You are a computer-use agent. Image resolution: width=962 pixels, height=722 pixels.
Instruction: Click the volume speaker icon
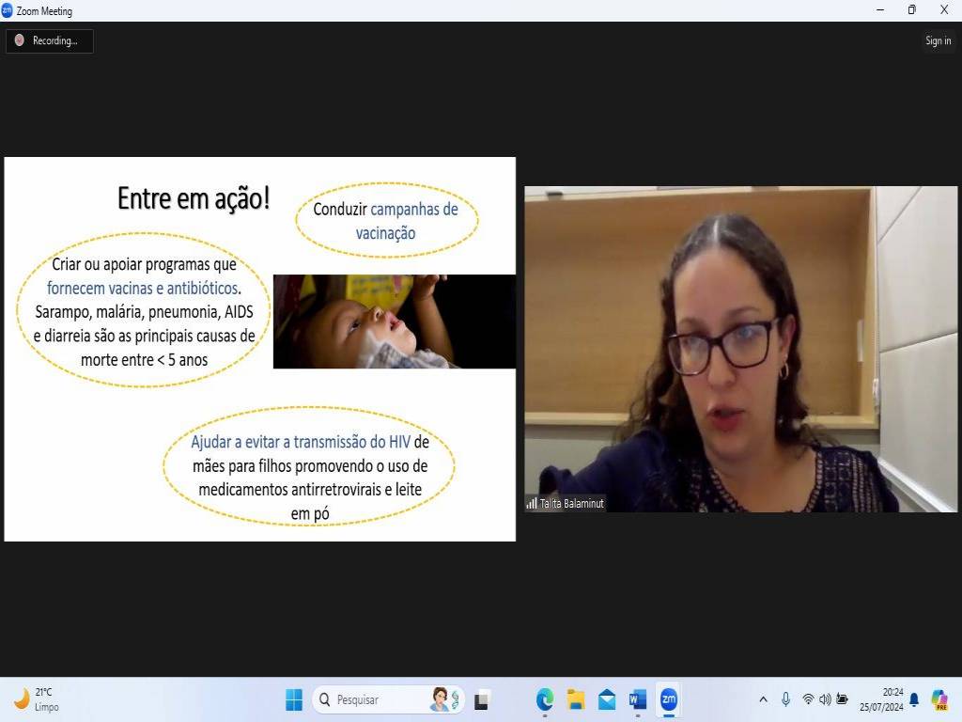tap(825, 699)
